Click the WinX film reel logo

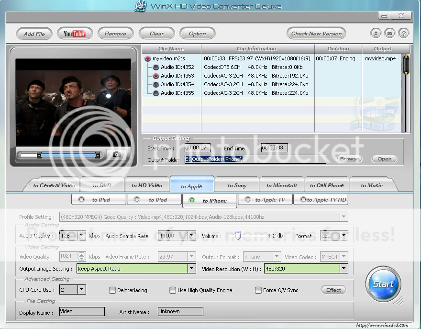click(x=141, y=6)
